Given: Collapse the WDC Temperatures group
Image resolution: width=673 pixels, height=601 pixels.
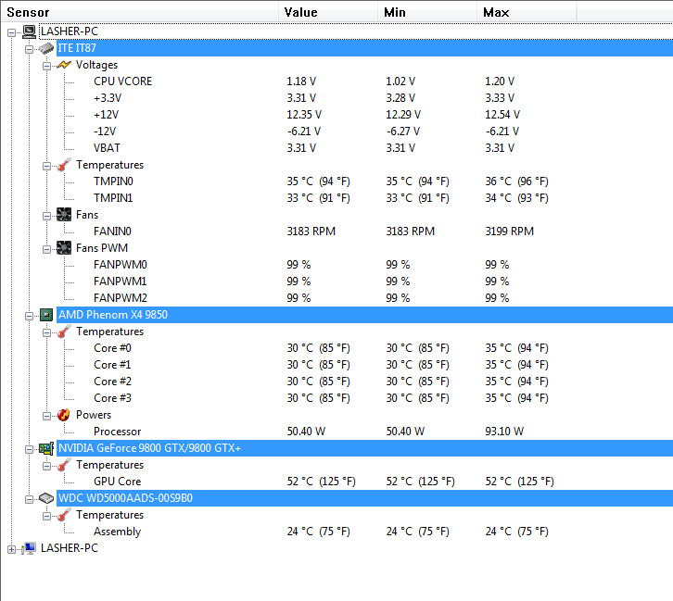Looking at the screenshot, I should pyautogui.click(x=46, y=516).
